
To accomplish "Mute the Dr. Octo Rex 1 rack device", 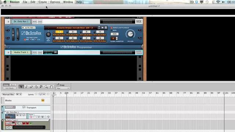I will [x=35, y=22].
